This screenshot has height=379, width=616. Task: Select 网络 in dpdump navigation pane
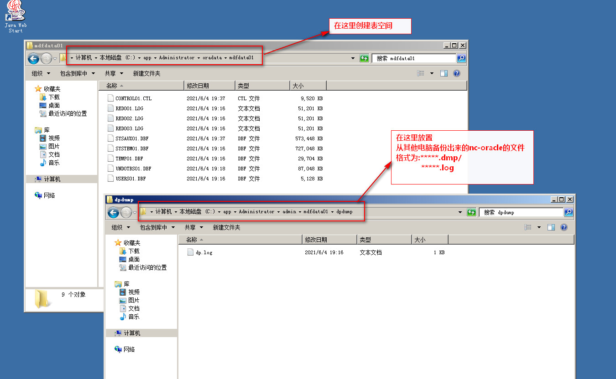coord(129,349)
